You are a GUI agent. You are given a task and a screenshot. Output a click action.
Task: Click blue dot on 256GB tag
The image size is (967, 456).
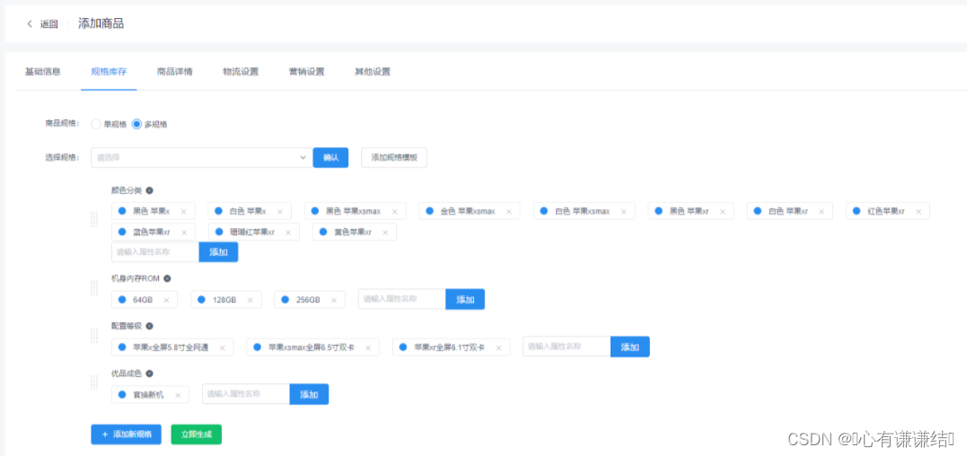(285, 300)
